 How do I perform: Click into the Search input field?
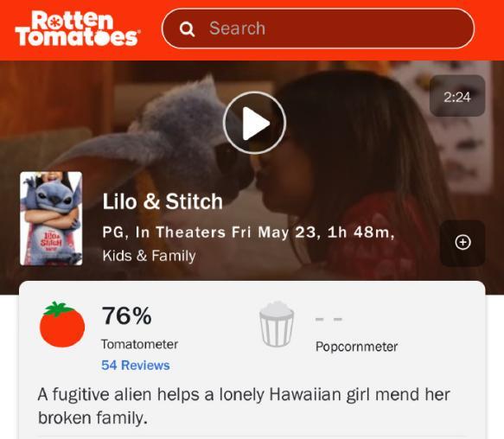[x=318, y=29]
